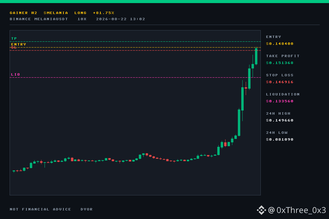Click the '24H HIGH' heading
Image resolution: width=329 pixels, height=219 pixels.
point(278,113)
